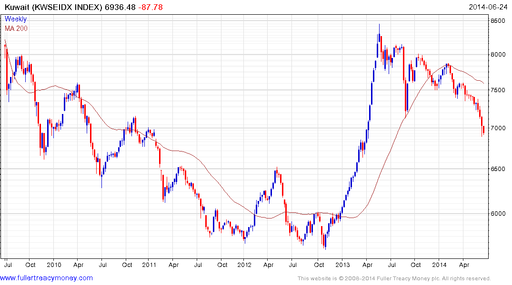Viewport: 512px width, 285px height.
Task: Click the 6500 price axis label
Action: pyautogui.click(x=498, y=169)
